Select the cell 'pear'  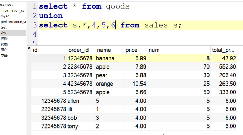click(109, 75)
